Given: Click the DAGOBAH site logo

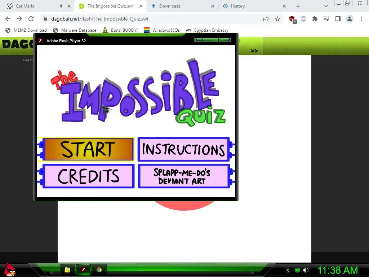Looking at the screenshot, I should click(18, 44).
